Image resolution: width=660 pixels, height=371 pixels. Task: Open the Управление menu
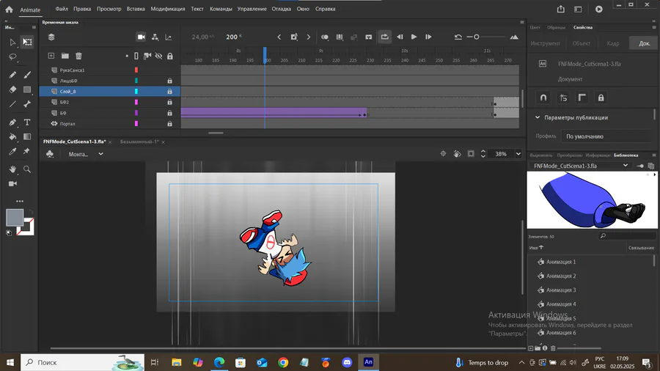[252, 9]
